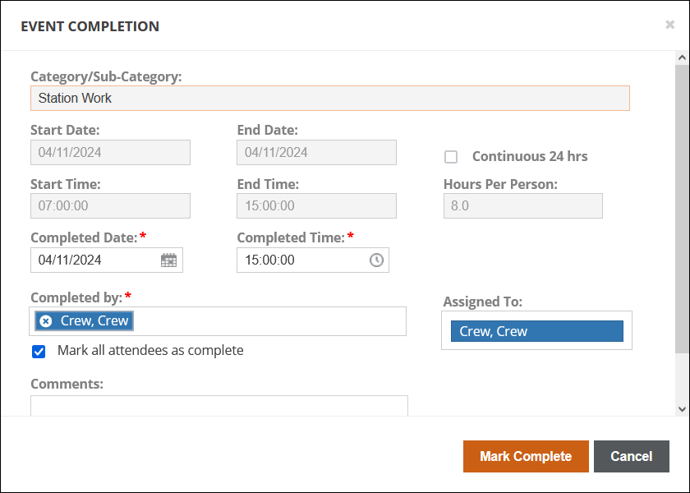Click inside the Completed by selection box
The image size is (690, 493).
click(x=271, y=321)
